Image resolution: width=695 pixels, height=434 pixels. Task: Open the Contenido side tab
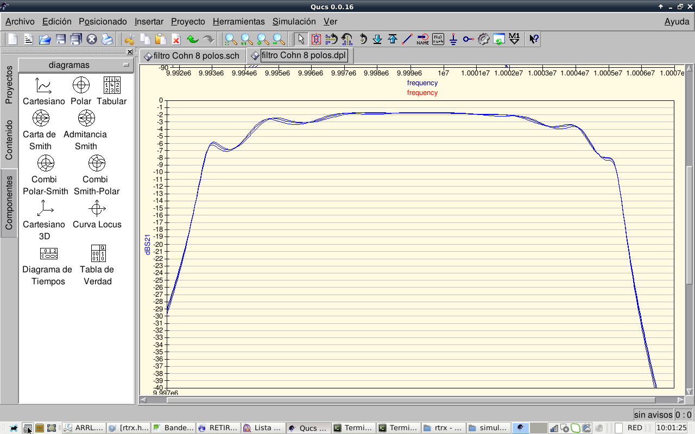(9, 140)
